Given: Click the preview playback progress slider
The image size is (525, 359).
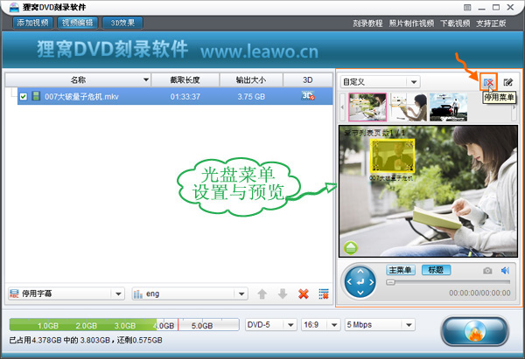Looking at the screenshot, I should tap(448, 282).
